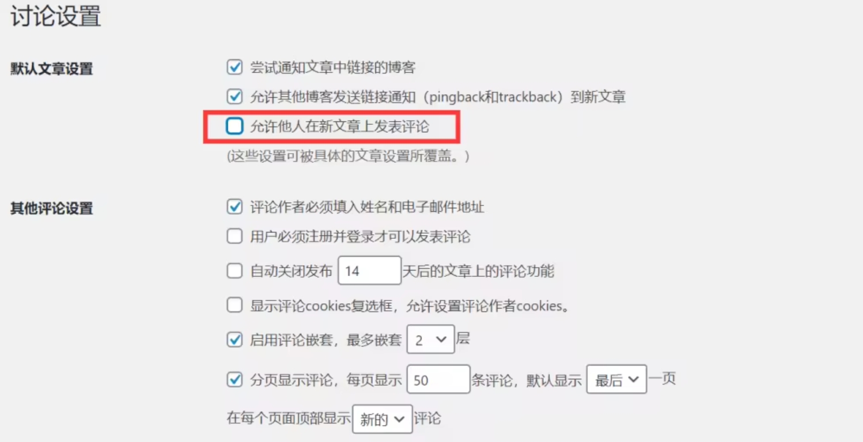Toggle checkbox for pingback和trackback link notifications
Image resolution: width=863 pixels, height=442 pixels.
[234, 96]
